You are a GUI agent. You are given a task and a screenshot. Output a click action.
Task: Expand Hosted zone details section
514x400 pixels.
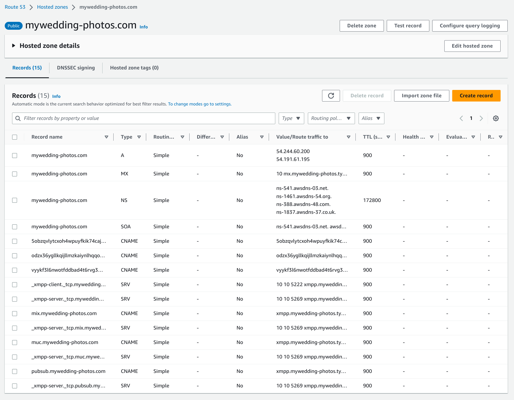14,46
